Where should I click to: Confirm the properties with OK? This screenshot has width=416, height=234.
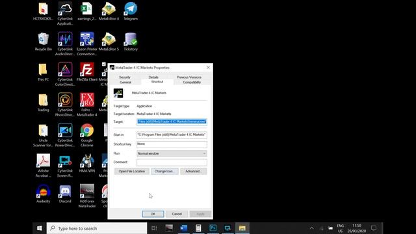click(153, 214)
